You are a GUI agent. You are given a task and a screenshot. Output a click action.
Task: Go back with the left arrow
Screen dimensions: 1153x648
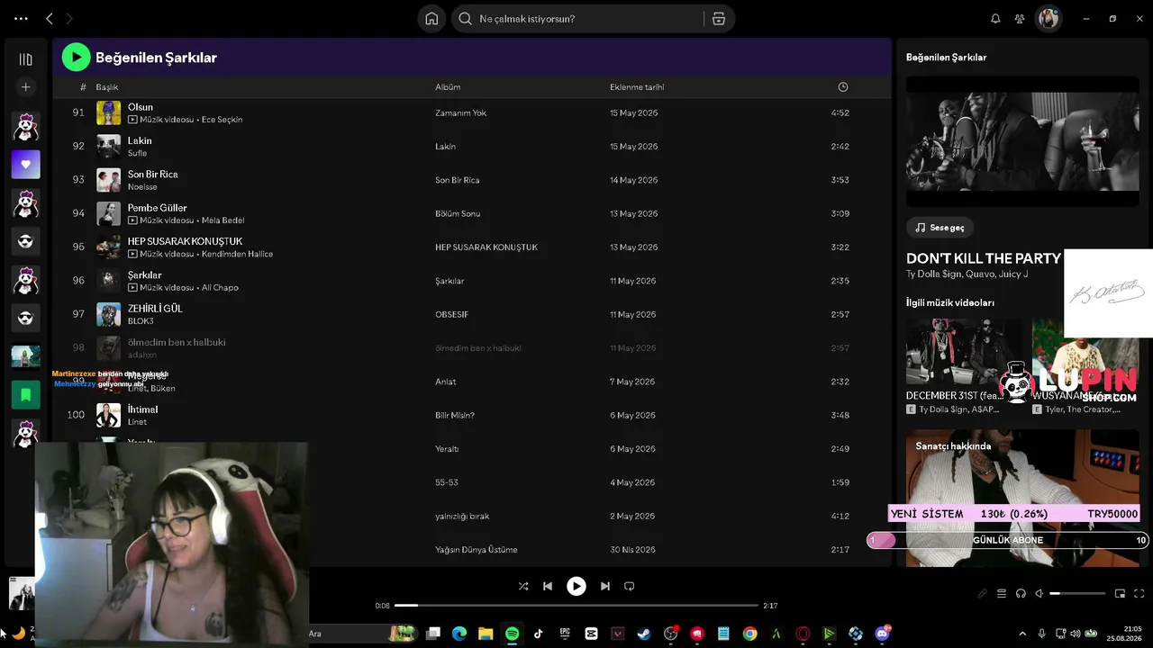coord(50,18)
